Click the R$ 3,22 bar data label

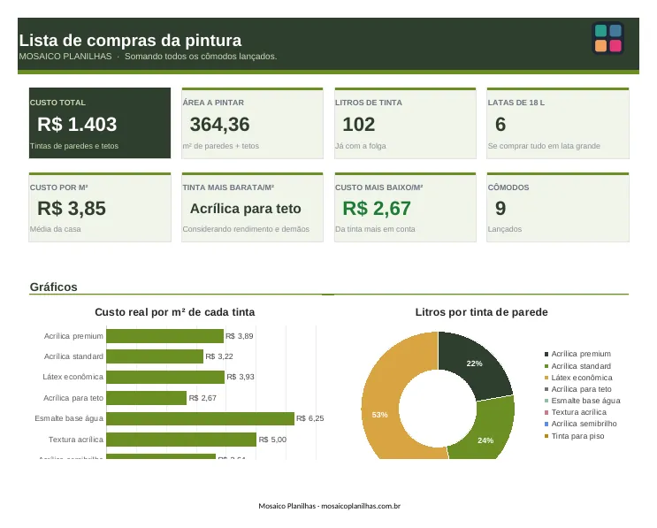pyautogui.click(x=219, y=356)
